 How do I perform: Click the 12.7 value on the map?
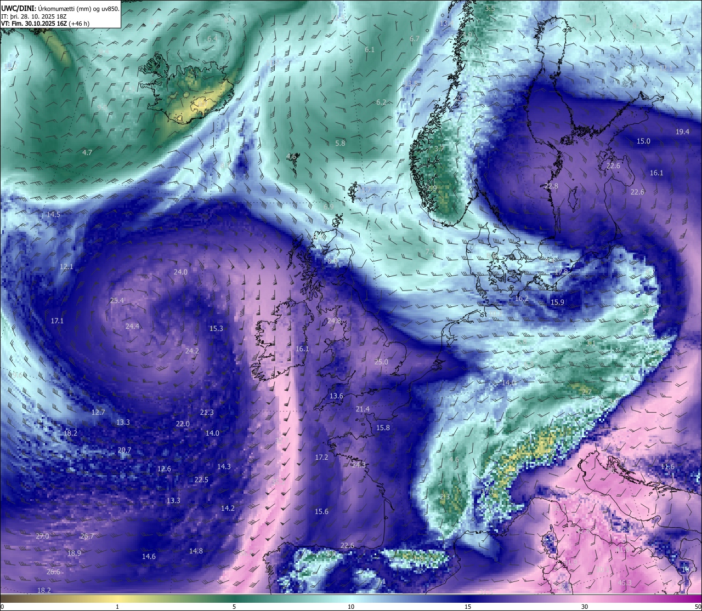point(98,412)
